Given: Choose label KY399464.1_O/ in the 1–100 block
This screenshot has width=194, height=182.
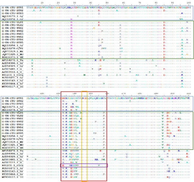Looking at the screenshot, I should tap(13, 84).
